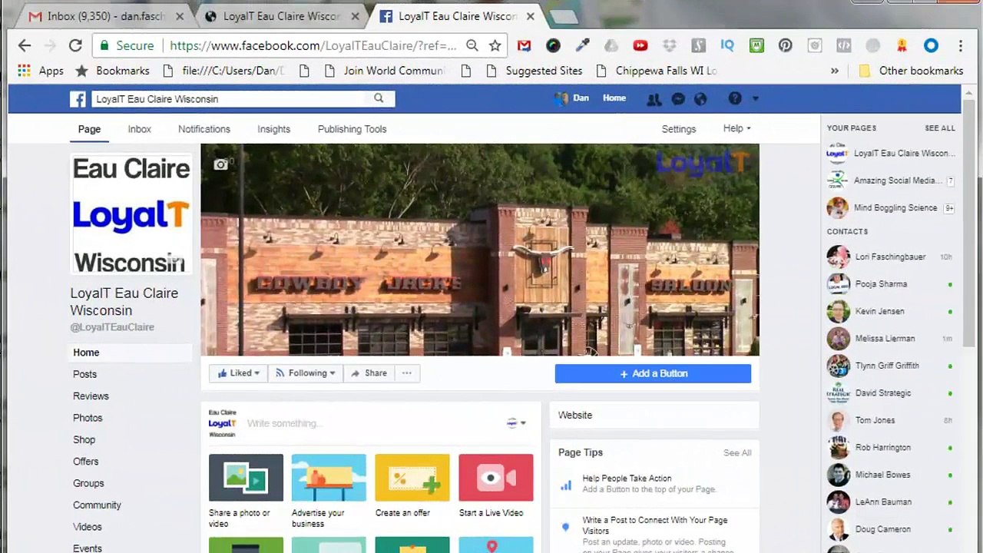Click the eyedropper extension icon
This screenshot has width=983, height=553.
pyautogui.click(x=582, y=45)
